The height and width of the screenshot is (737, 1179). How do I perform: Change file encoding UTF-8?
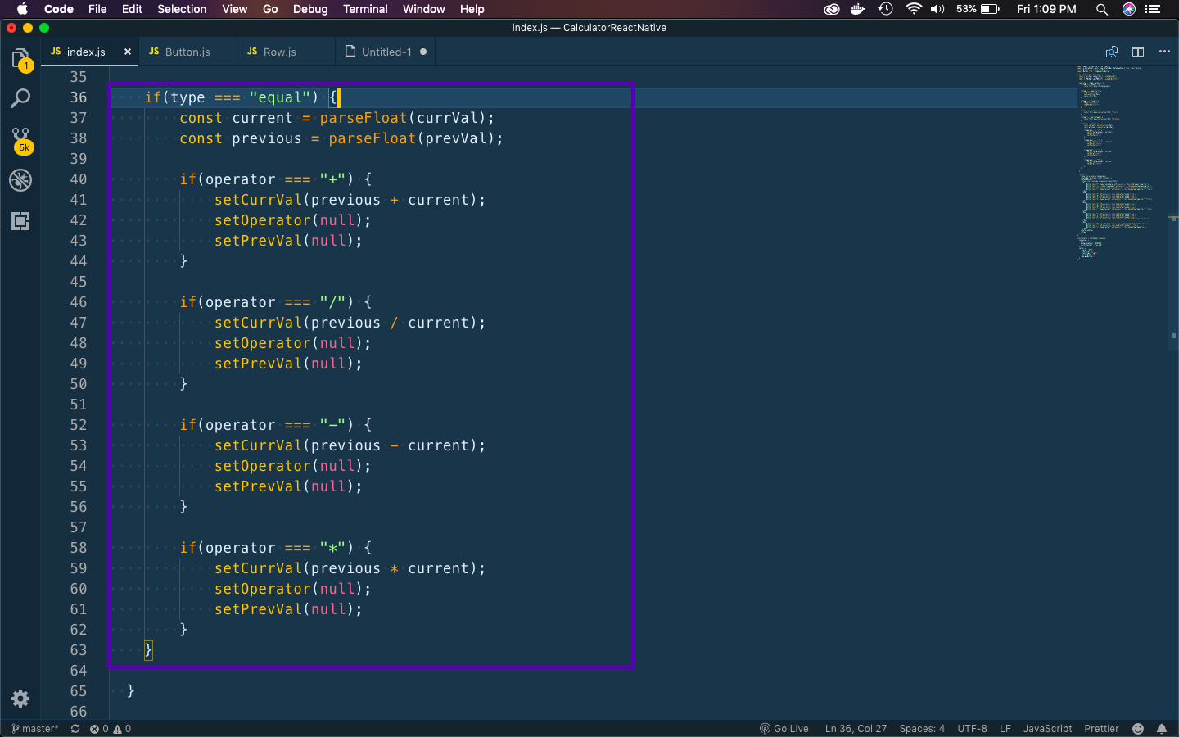[x=972, y=729]
